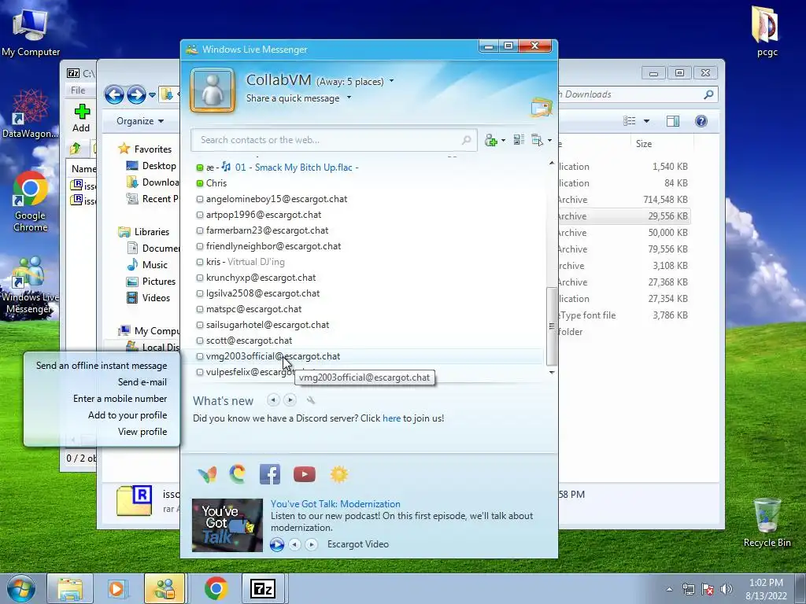
Task: Show hidden icons arrow in system tray
Action: click(x=669, y=589)
